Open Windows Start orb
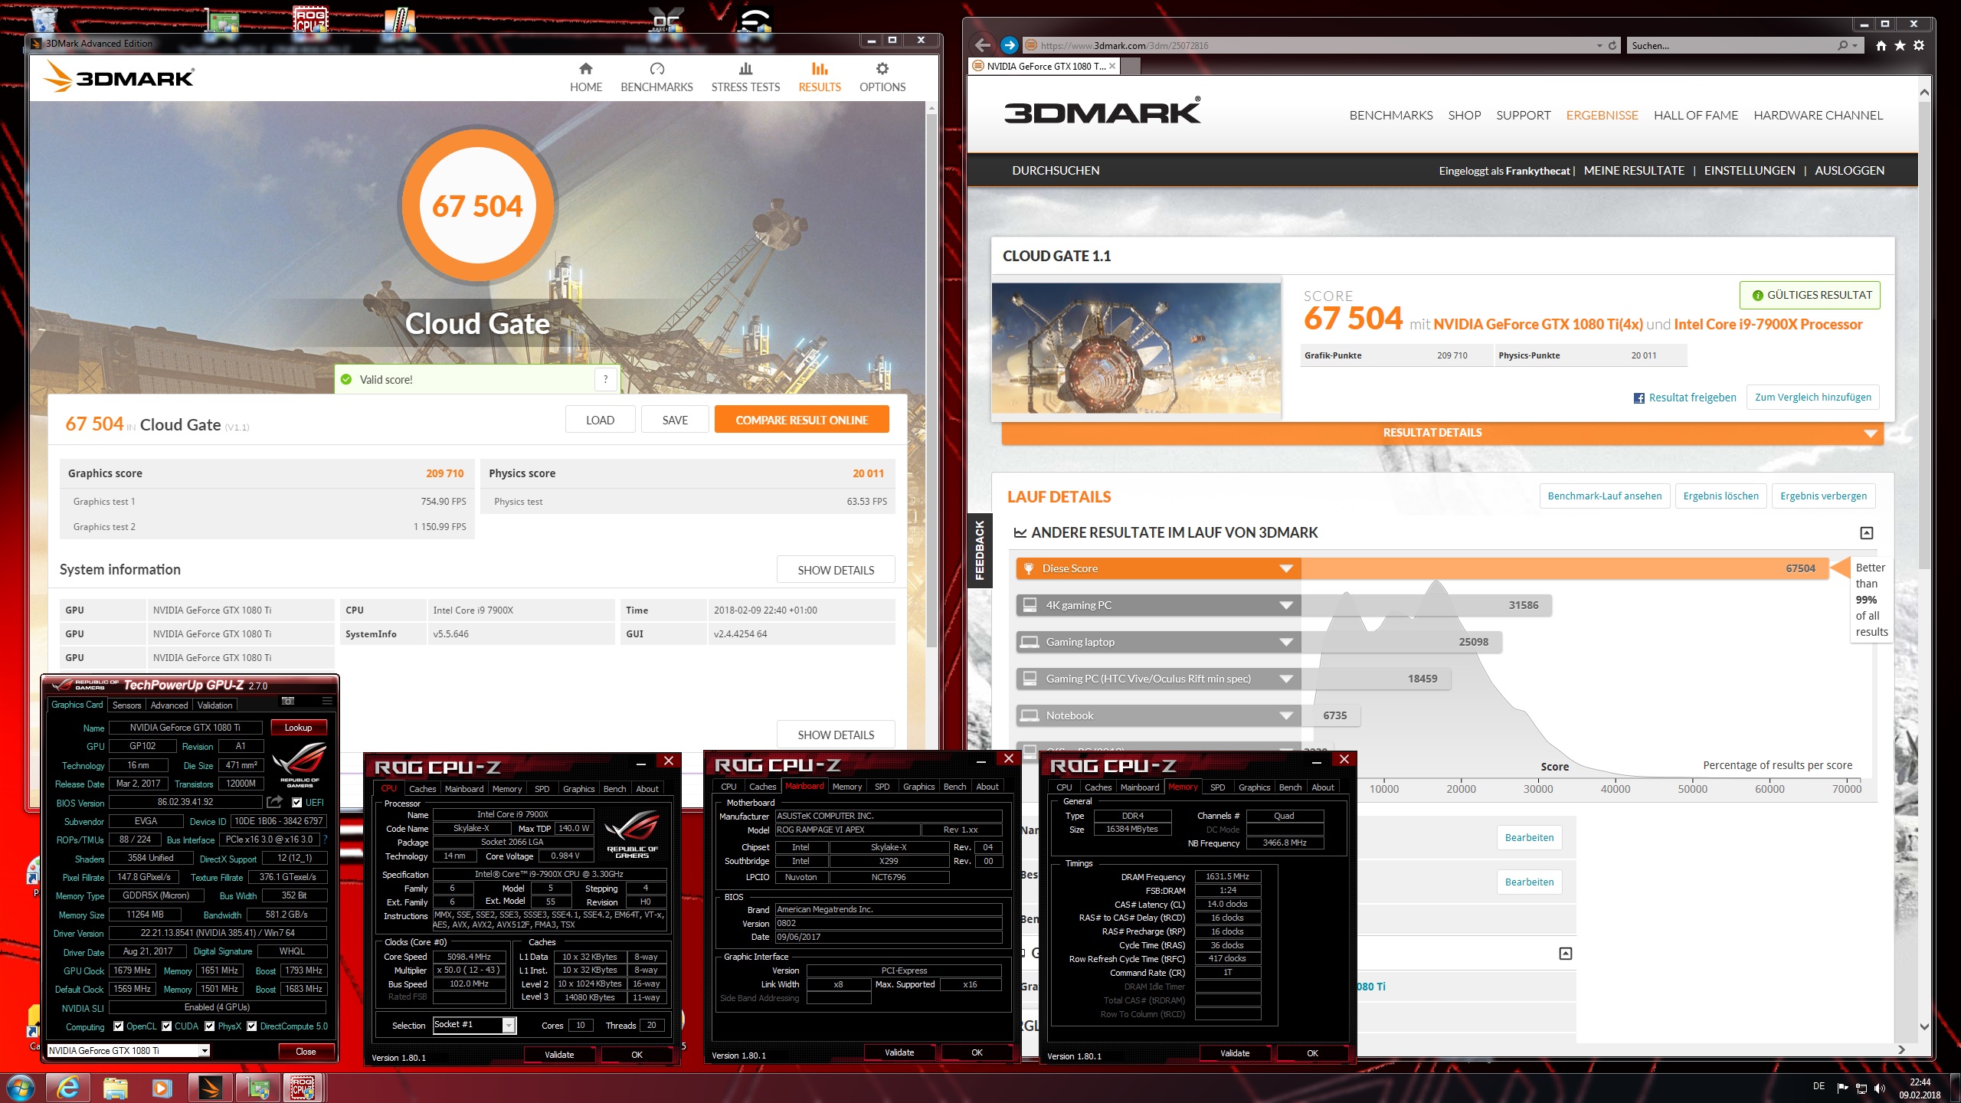This screenshot has height=1103, width=1961. click(x=21, y=1088)
